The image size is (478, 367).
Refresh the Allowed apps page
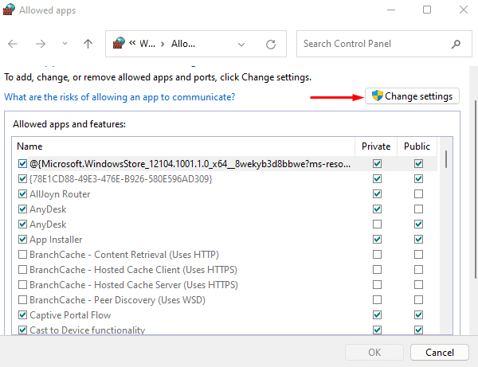click(270, 45)
